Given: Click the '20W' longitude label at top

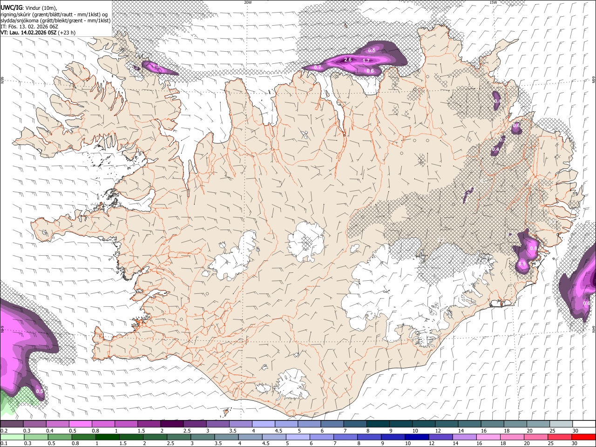Looking at the screenshot, I should pos(248,2).
